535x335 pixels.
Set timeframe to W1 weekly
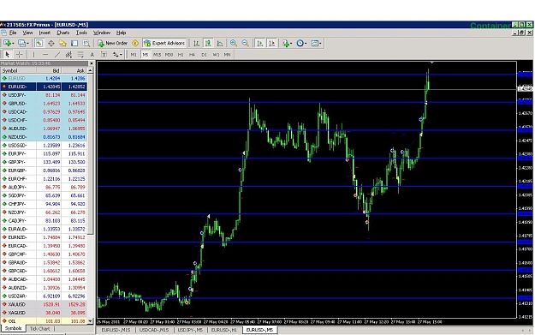tap(216, 54)
